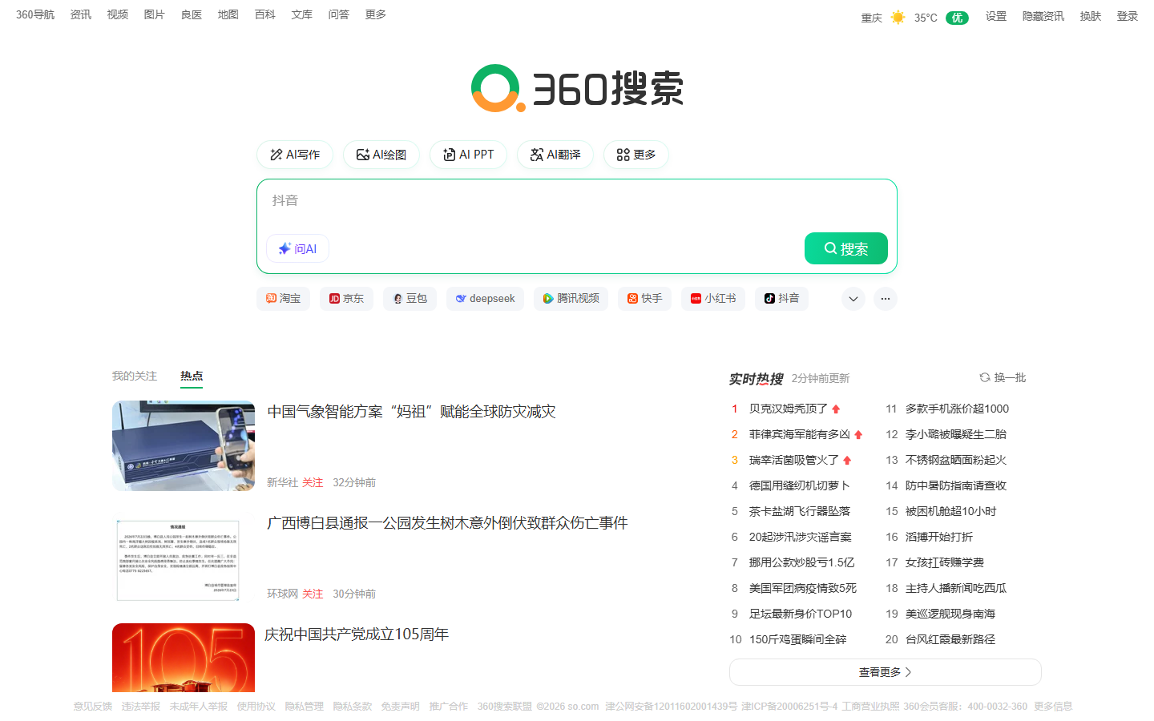Screen dimensions: 1154x721
Task: Open the router device news thumbnail
Action: [184, 445]
